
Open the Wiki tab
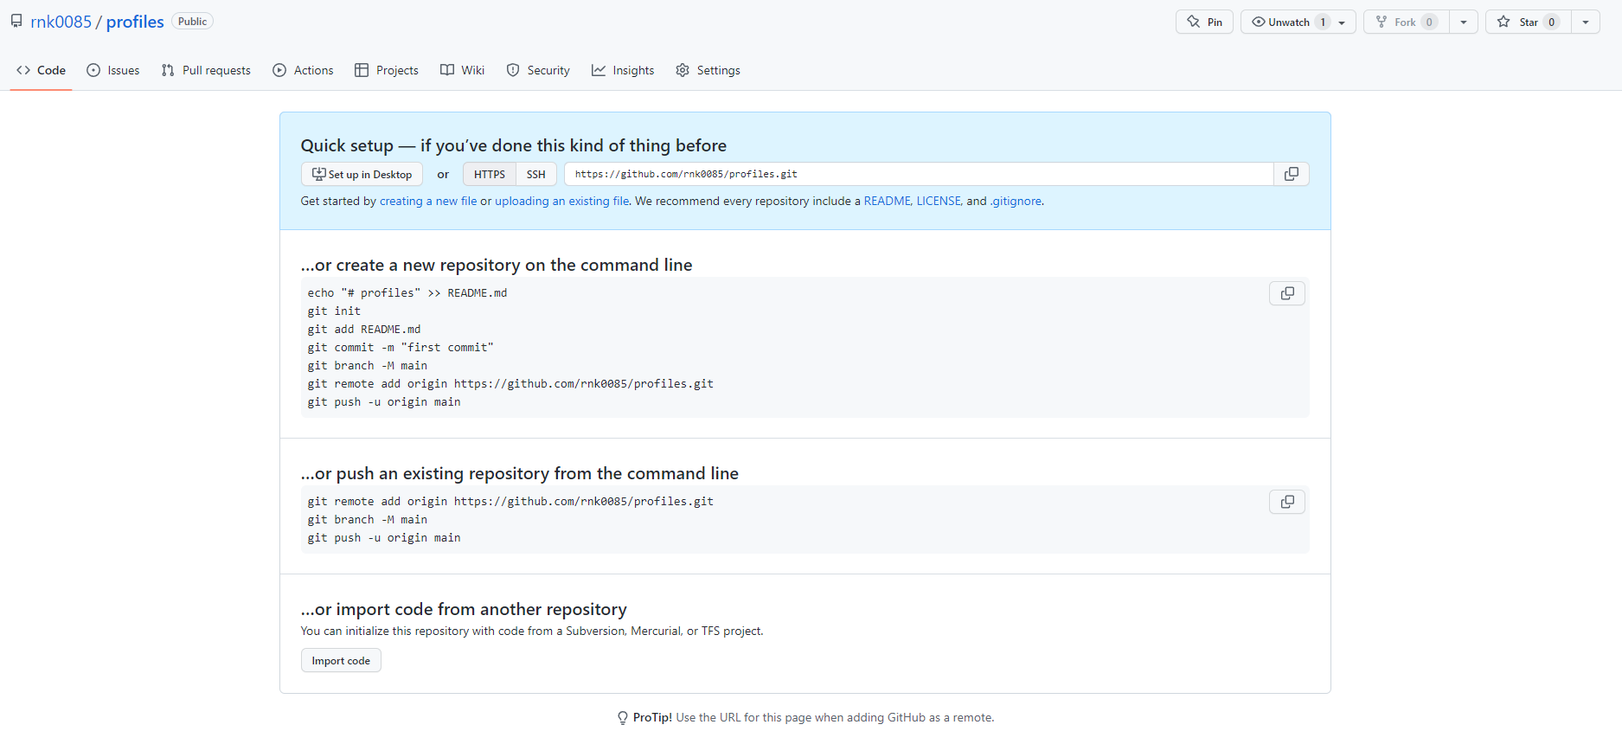[x=462, y=70]
